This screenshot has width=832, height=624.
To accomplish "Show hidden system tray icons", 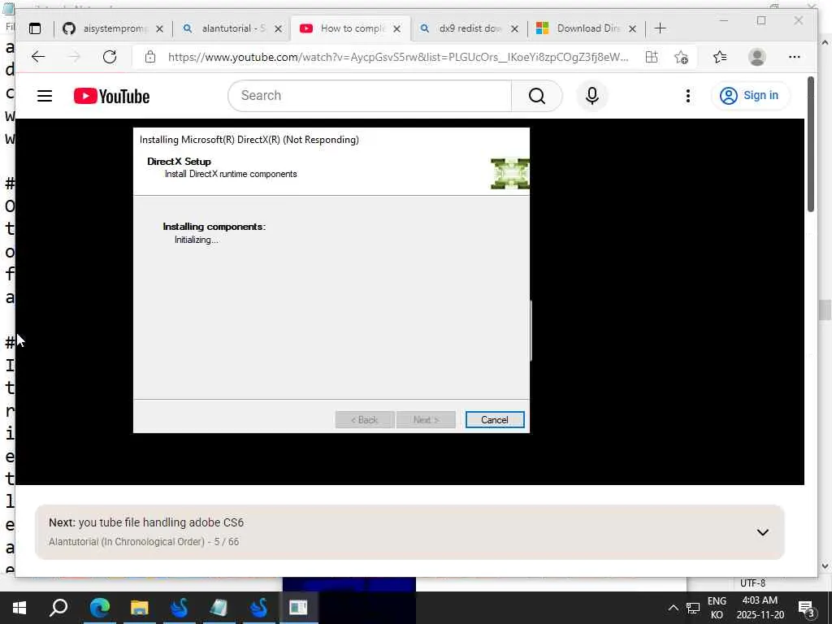I will (x=673, y=608).
